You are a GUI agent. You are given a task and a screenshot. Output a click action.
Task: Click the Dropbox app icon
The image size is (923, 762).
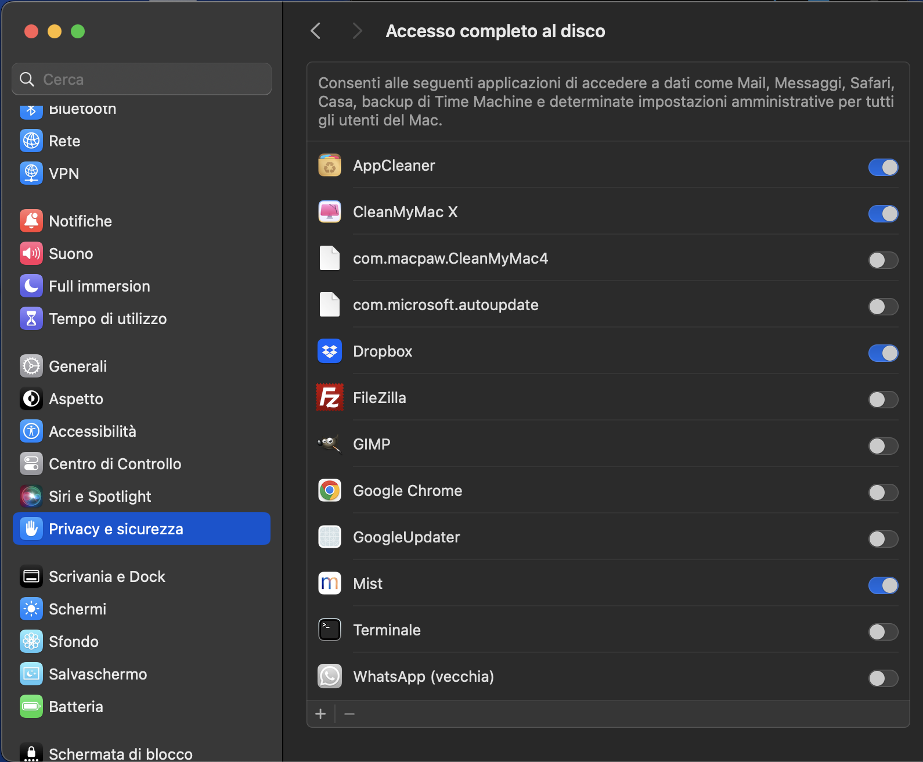330,351
